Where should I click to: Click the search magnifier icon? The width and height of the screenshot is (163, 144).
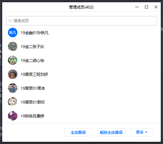click(x=10, y=21)
